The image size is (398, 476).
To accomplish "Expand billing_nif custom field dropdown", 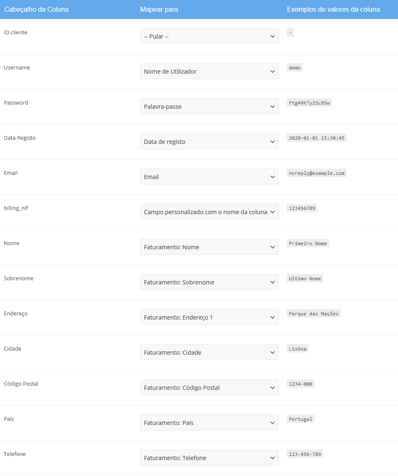I will (x=209, y=212).
